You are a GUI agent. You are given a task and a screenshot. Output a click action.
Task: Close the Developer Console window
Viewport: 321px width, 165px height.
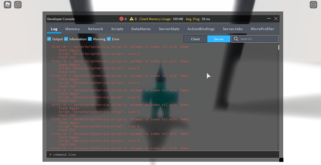pos(276,19)
